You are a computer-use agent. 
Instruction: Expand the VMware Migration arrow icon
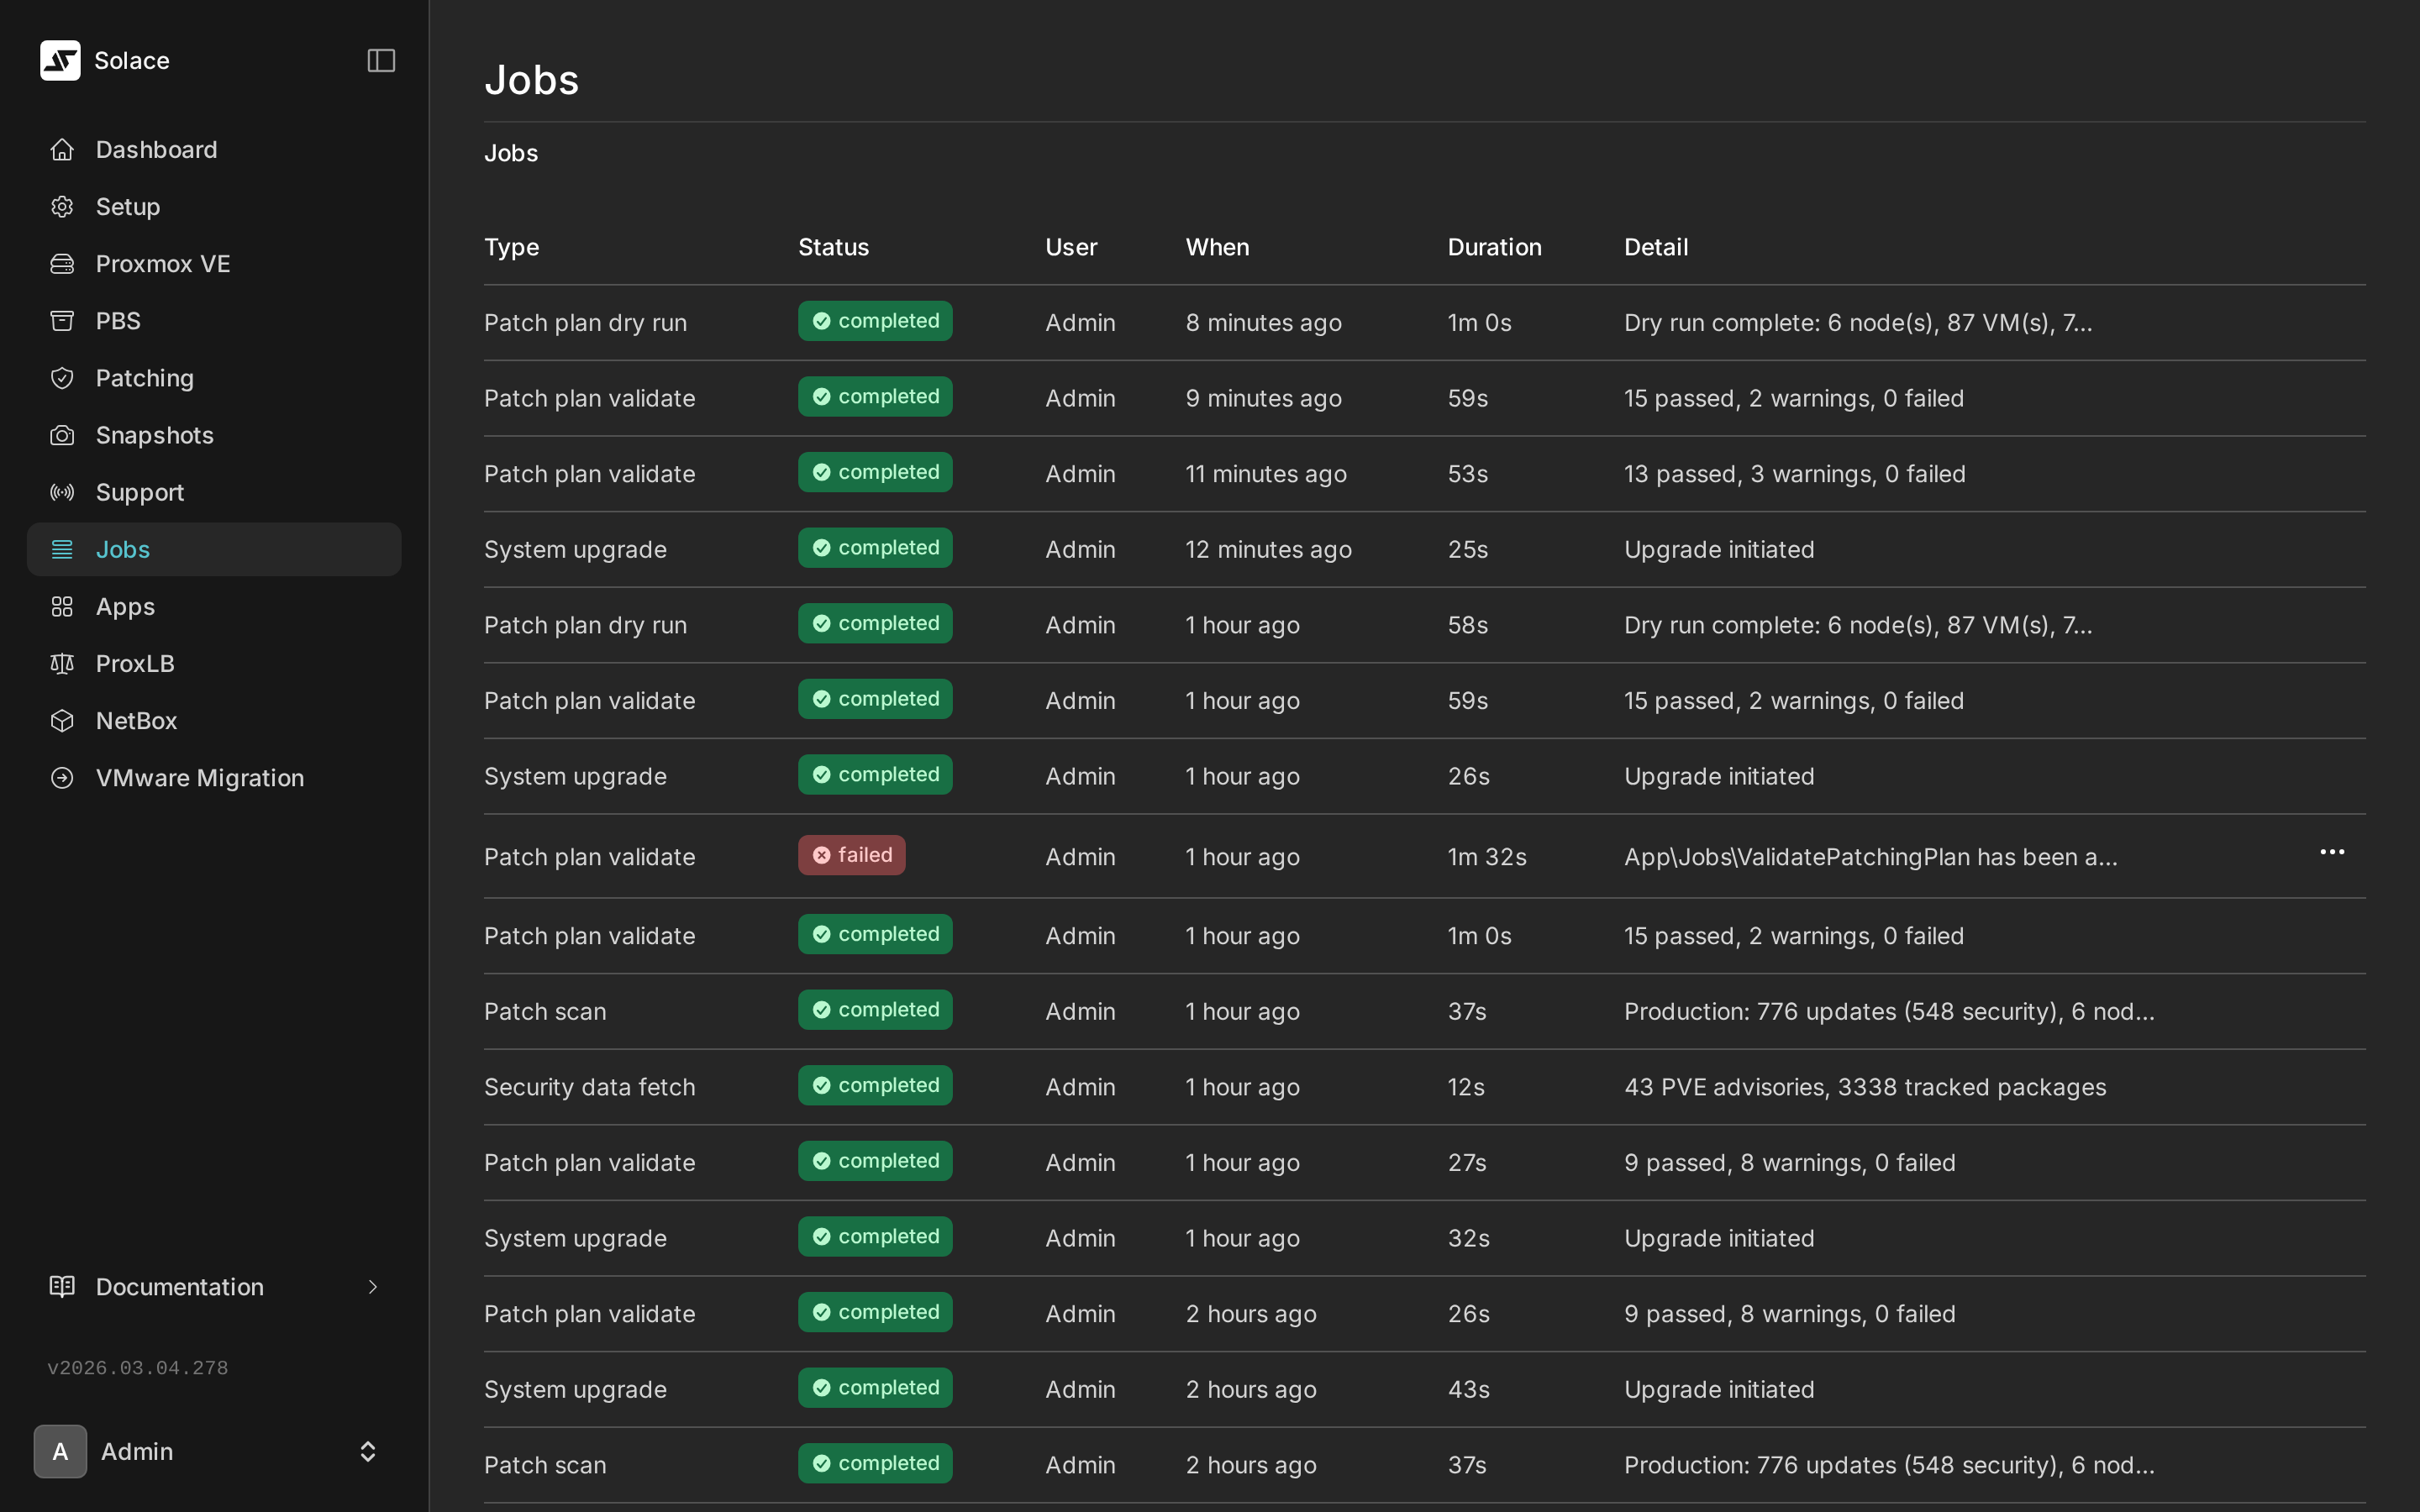(61, 777)
